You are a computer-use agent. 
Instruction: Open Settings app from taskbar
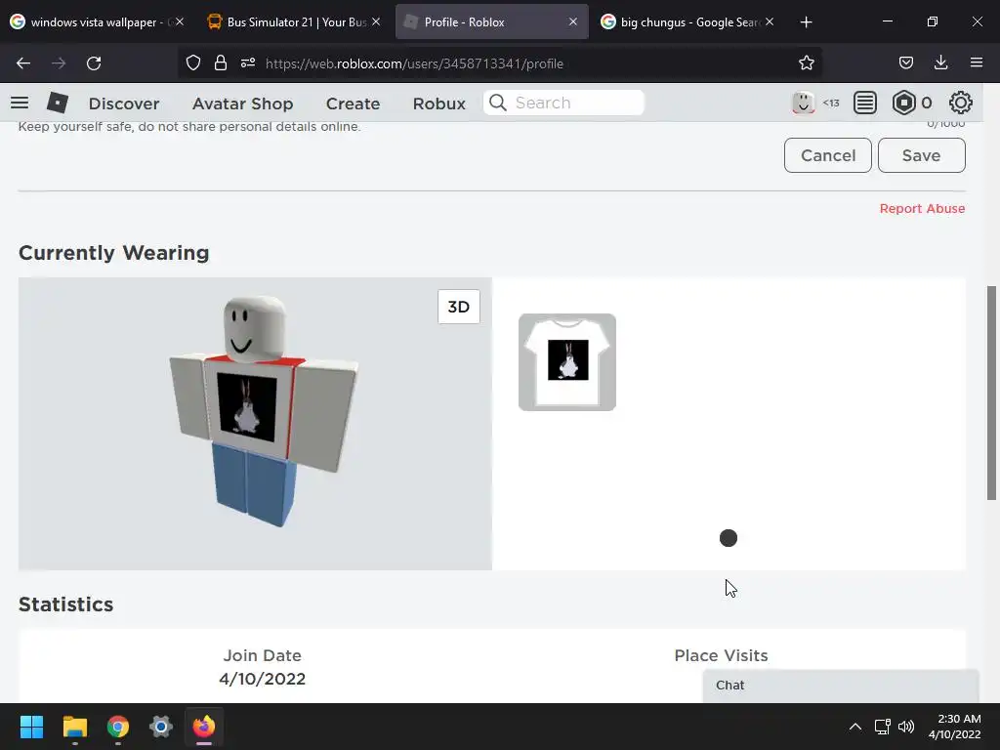click(161, 727)
